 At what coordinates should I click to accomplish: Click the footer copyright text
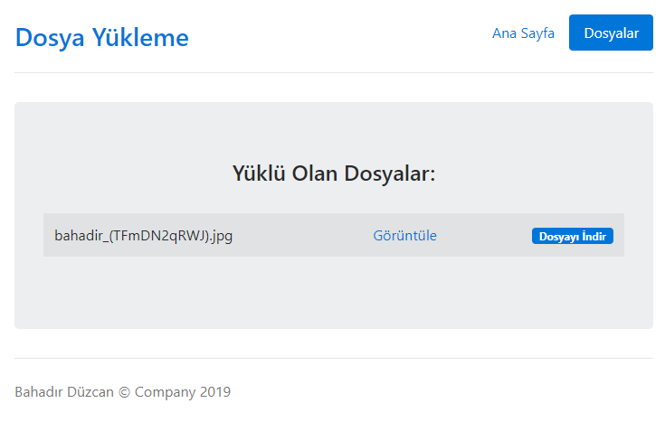122,392
